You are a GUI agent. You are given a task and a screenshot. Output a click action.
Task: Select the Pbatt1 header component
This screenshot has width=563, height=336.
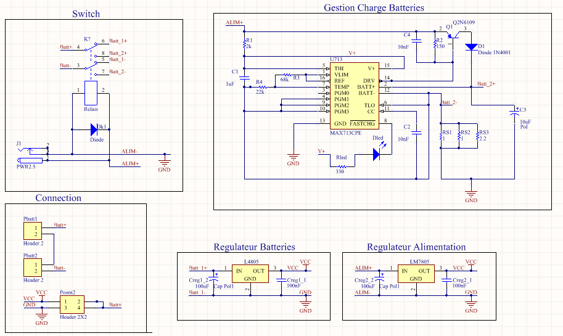click(x=33, y=231)
